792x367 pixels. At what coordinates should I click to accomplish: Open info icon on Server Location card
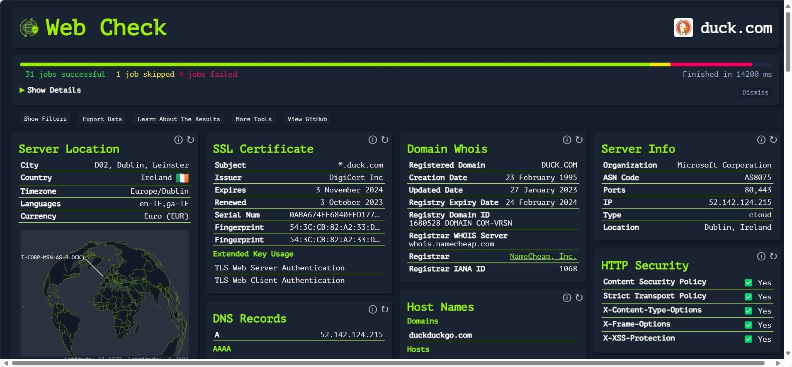[x=178, y=140]
